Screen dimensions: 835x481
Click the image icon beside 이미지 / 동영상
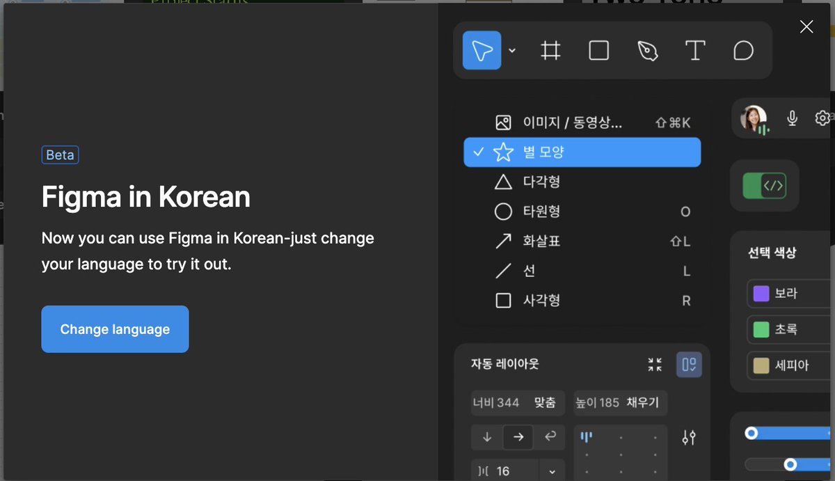503,123
